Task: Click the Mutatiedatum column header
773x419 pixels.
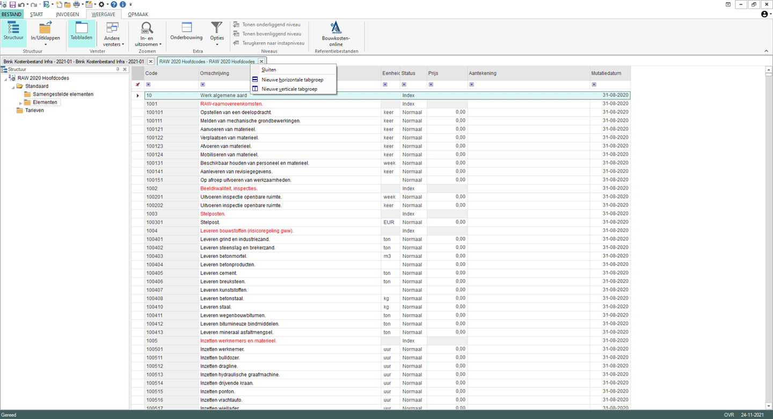Action: pos(610,73)
